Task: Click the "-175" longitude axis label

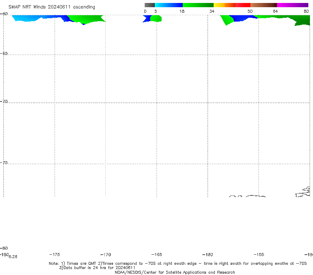Action: pyautogui.click(x=55, y=255)
